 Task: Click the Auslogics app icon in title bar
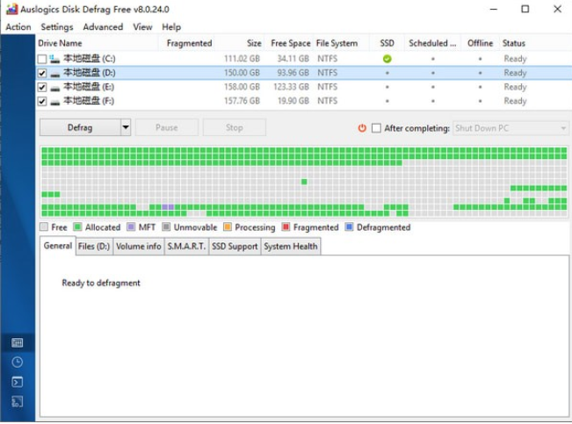[x=11, y=9]
